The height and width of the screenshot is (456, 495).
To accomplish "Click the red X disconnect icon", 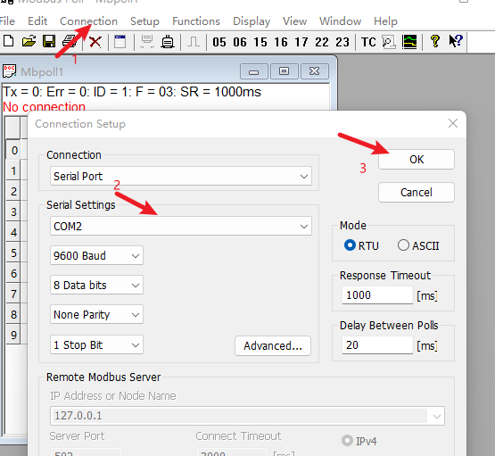I will 95,42.
